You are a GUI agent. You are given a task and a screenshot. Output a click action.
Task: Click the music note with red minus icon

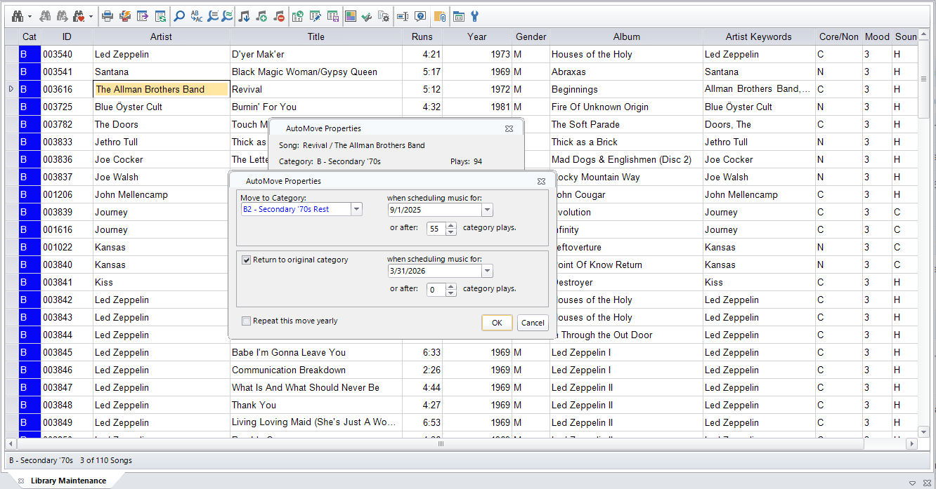279,15
